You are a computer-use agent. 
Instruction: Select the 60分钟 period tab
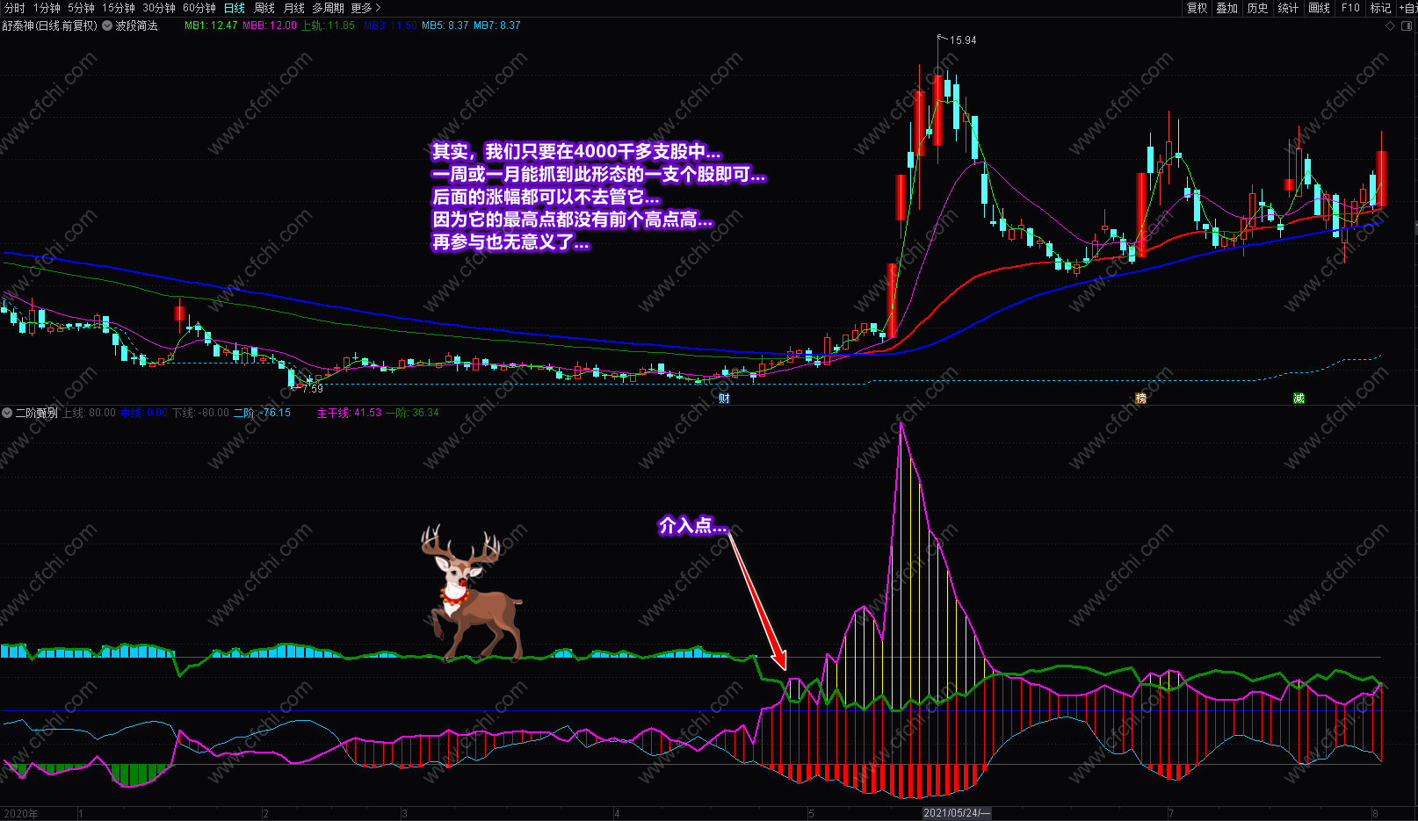coord(199,8)
